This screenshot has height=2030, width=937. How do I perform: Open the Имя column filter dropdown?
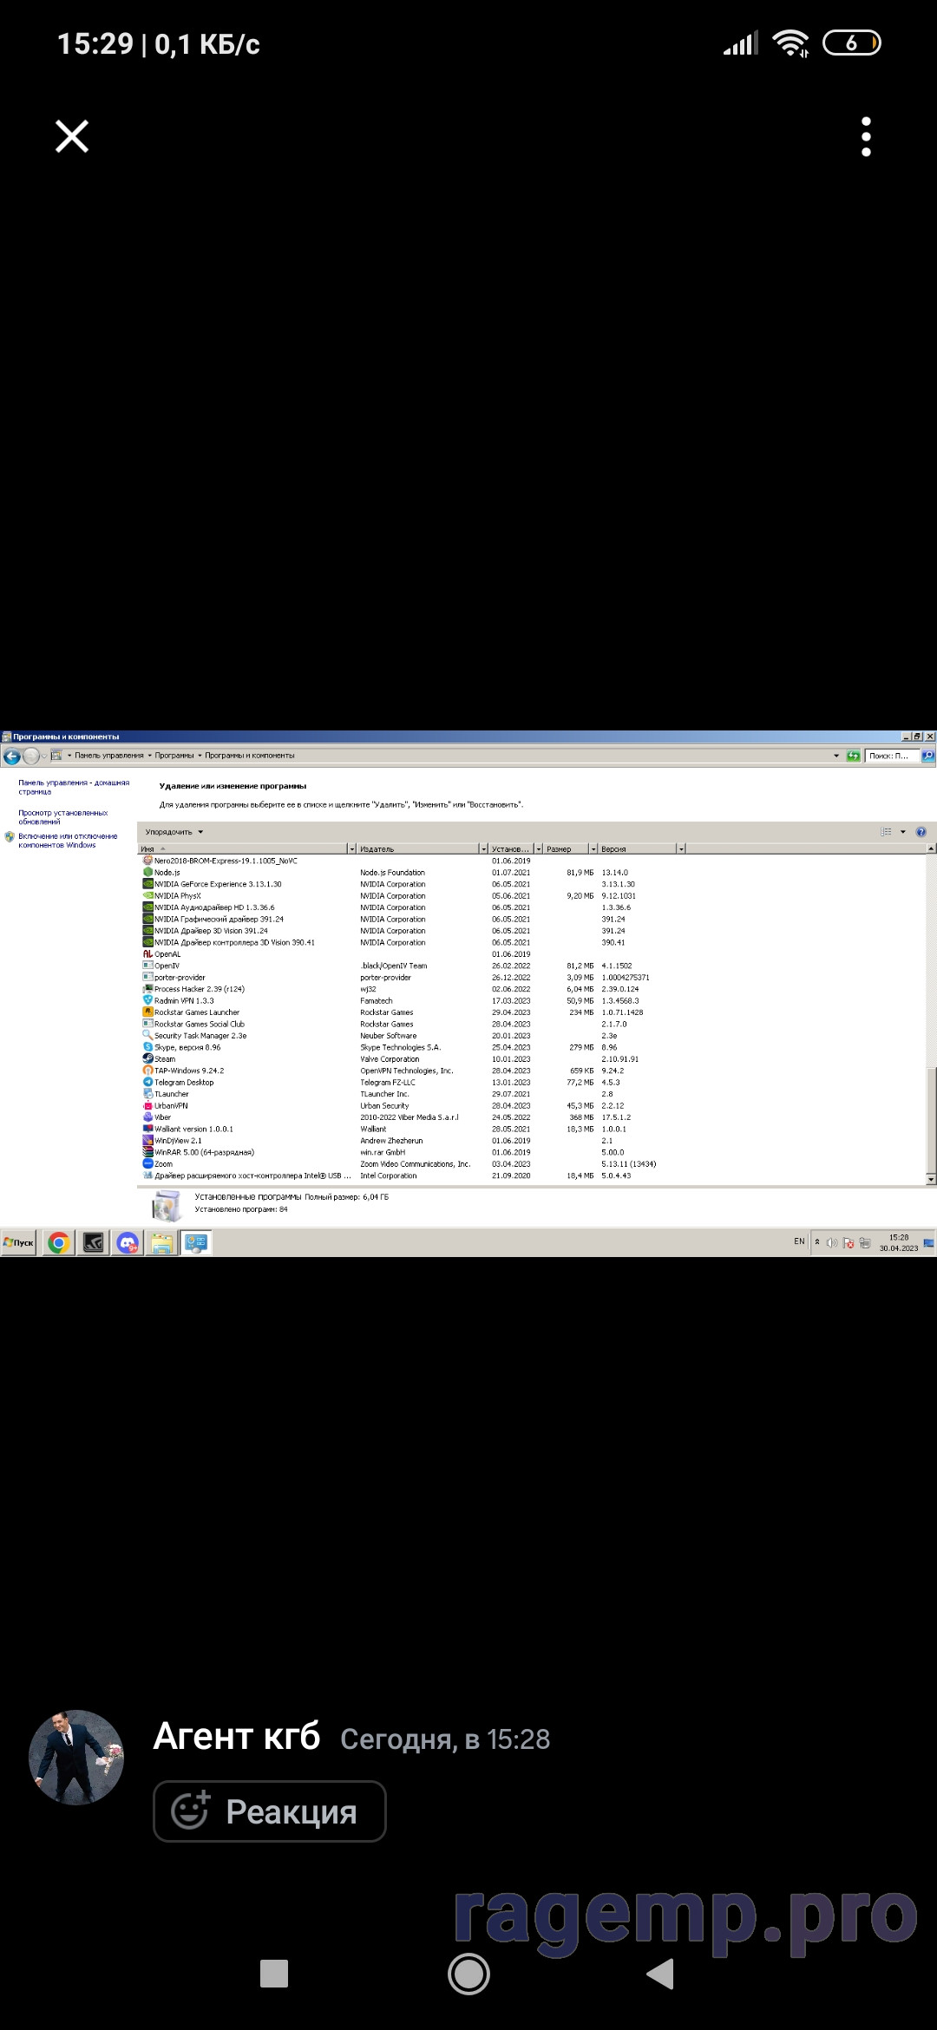point(351,848)
